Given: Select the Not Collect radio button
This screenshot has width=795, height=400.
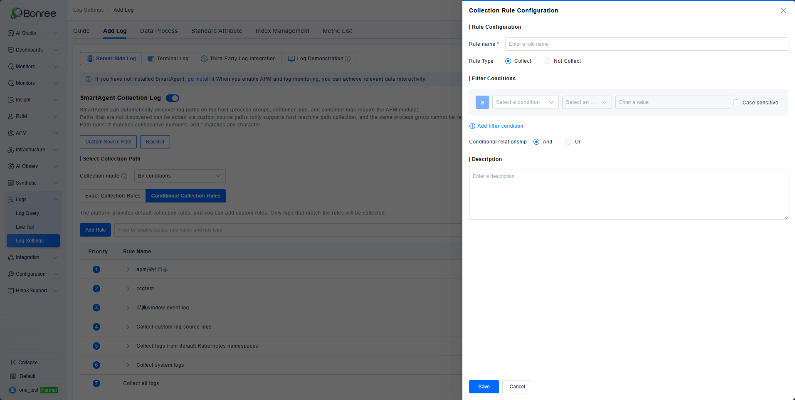Looking at the screenshot, I should click(548, 61).
